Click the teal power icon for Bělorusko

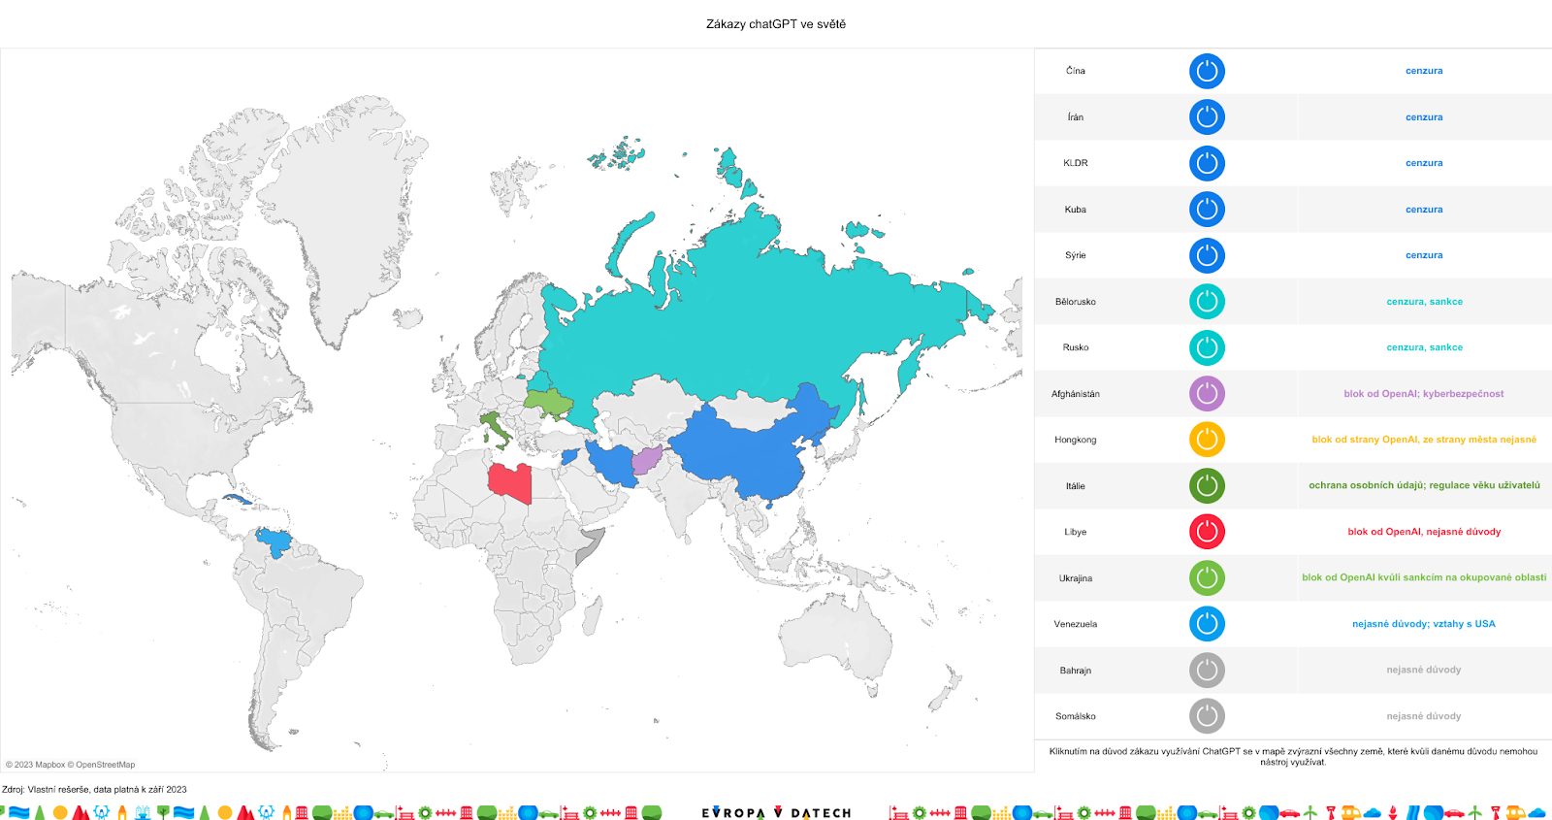(1207, 302)
